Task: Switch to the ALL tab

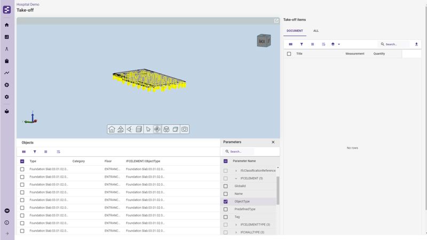Action: tap(316, 31)
